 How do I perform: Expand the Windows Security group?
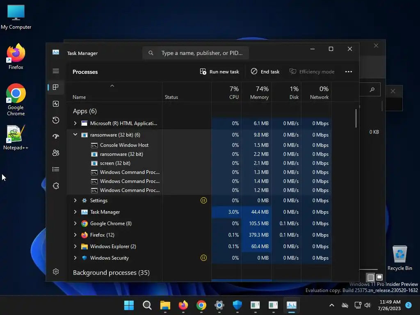tap(75, 258)
